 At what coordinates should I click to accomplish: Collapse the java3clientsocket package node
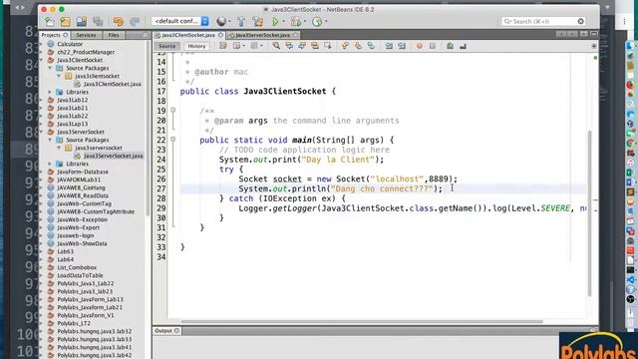[x=59, y=76]
